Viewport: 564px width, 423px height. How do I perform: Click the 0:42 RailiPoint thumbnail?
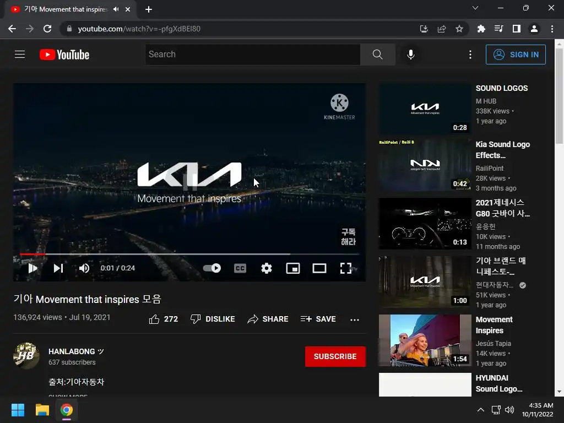pyautogui.click(x=425, y=165)
